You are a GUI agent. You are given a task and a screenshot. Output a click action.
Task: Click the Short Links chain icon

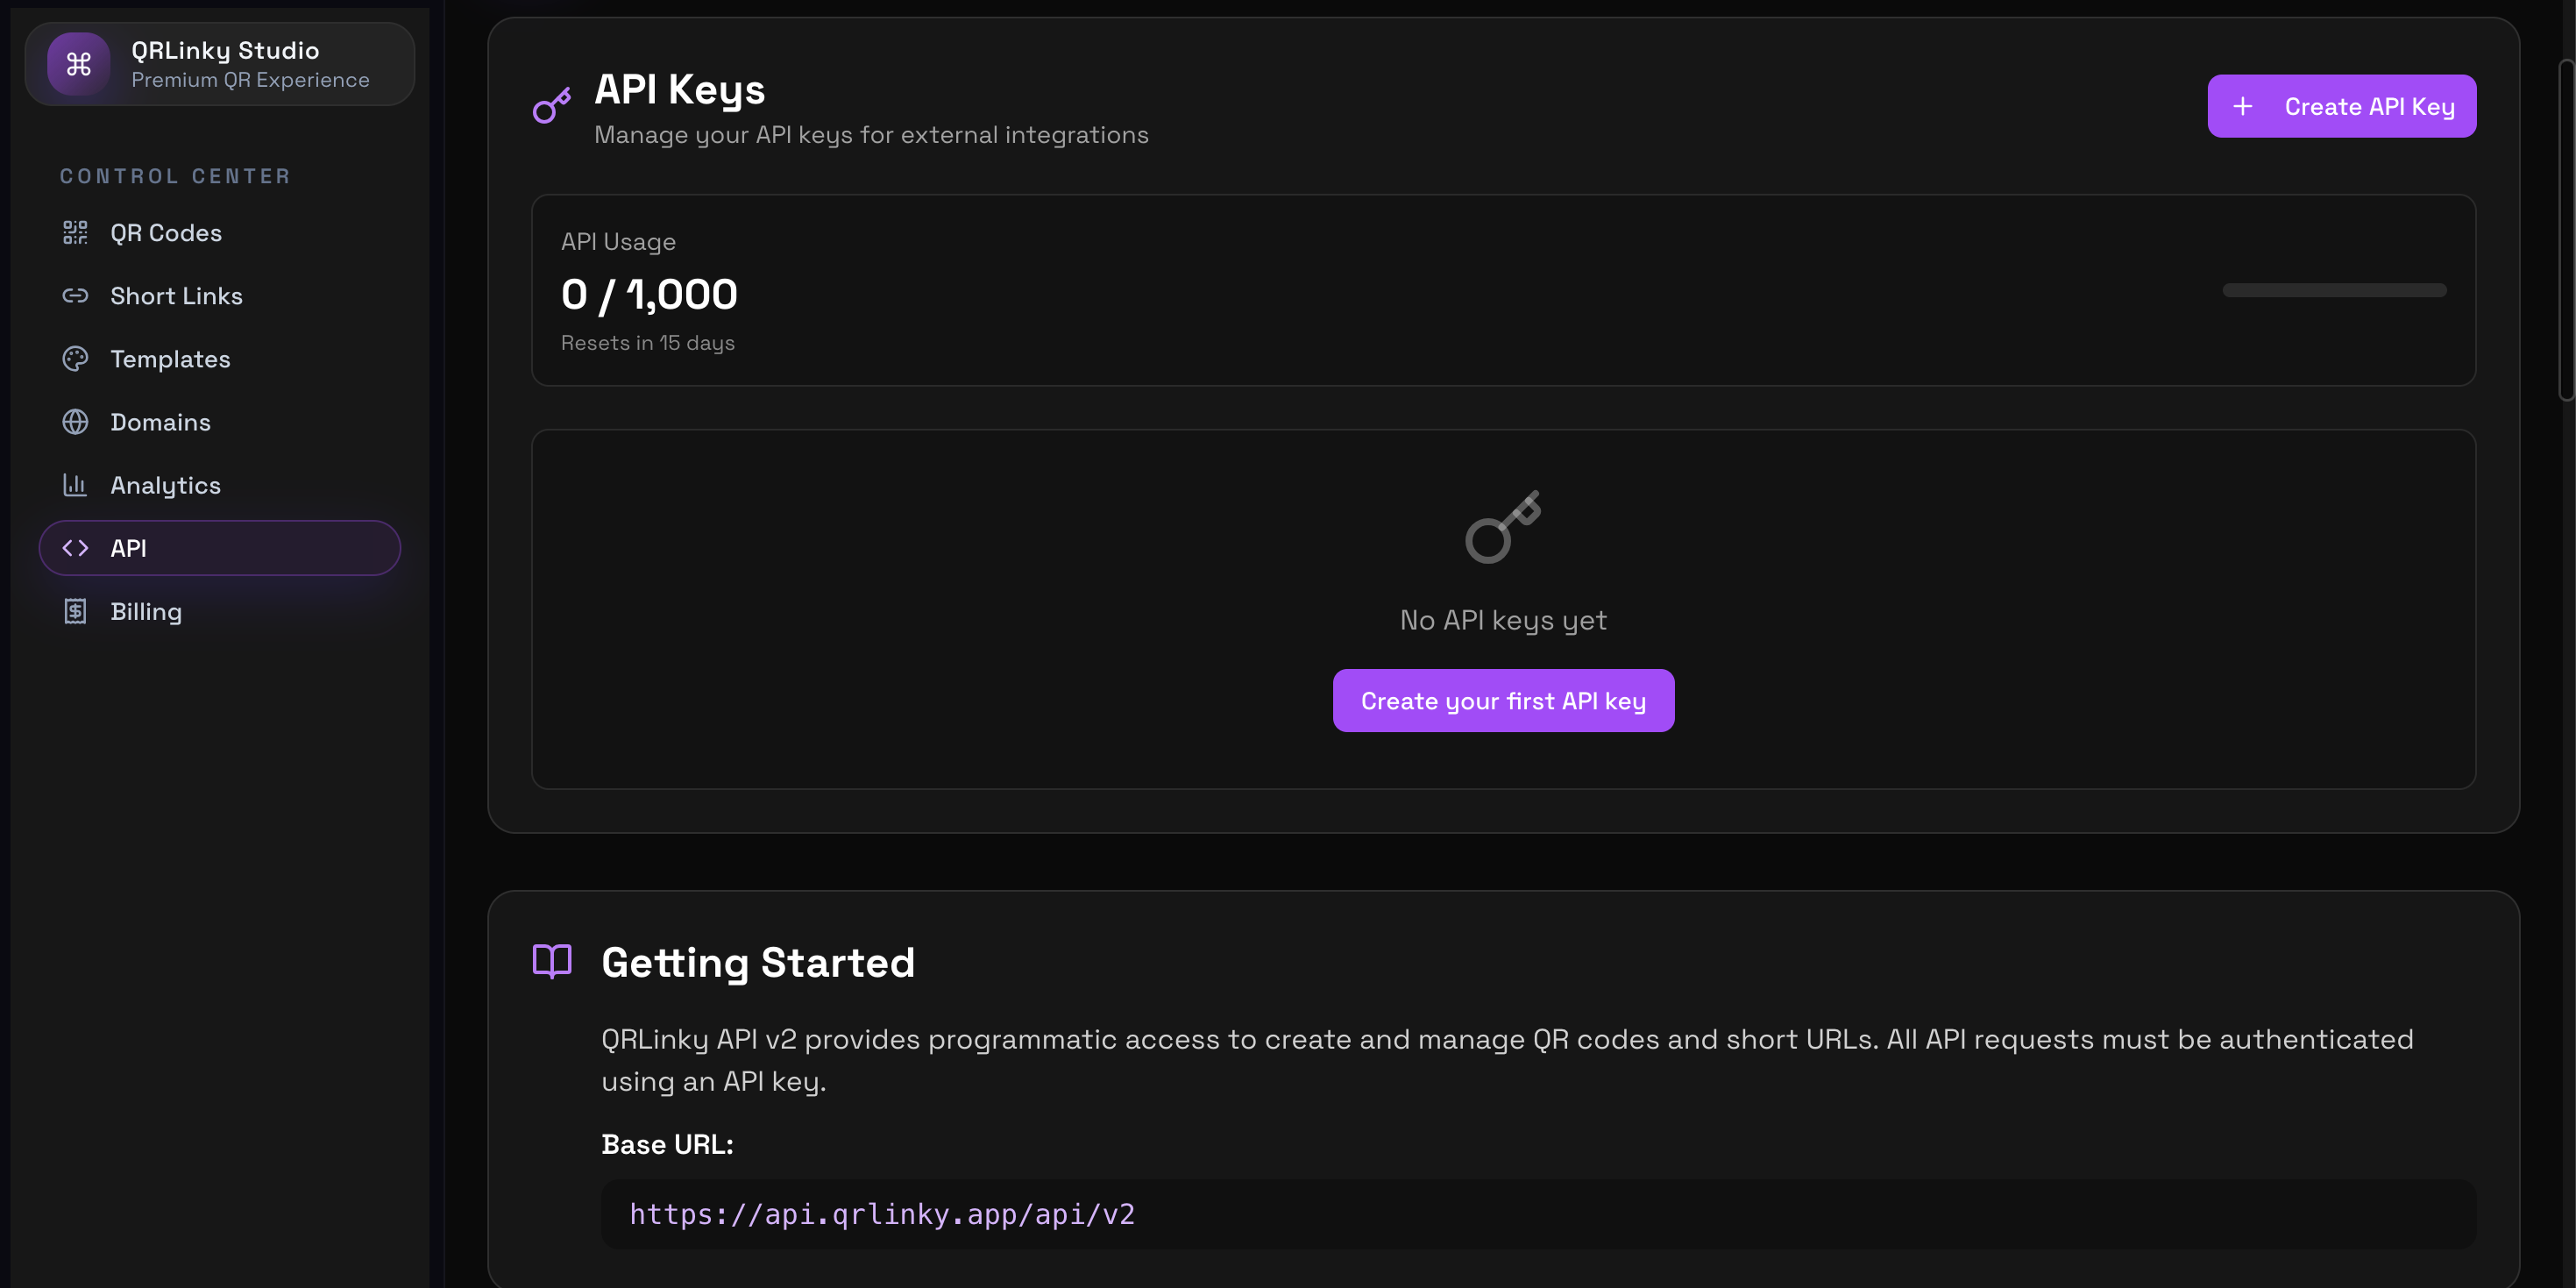click(x=75, y=295)
